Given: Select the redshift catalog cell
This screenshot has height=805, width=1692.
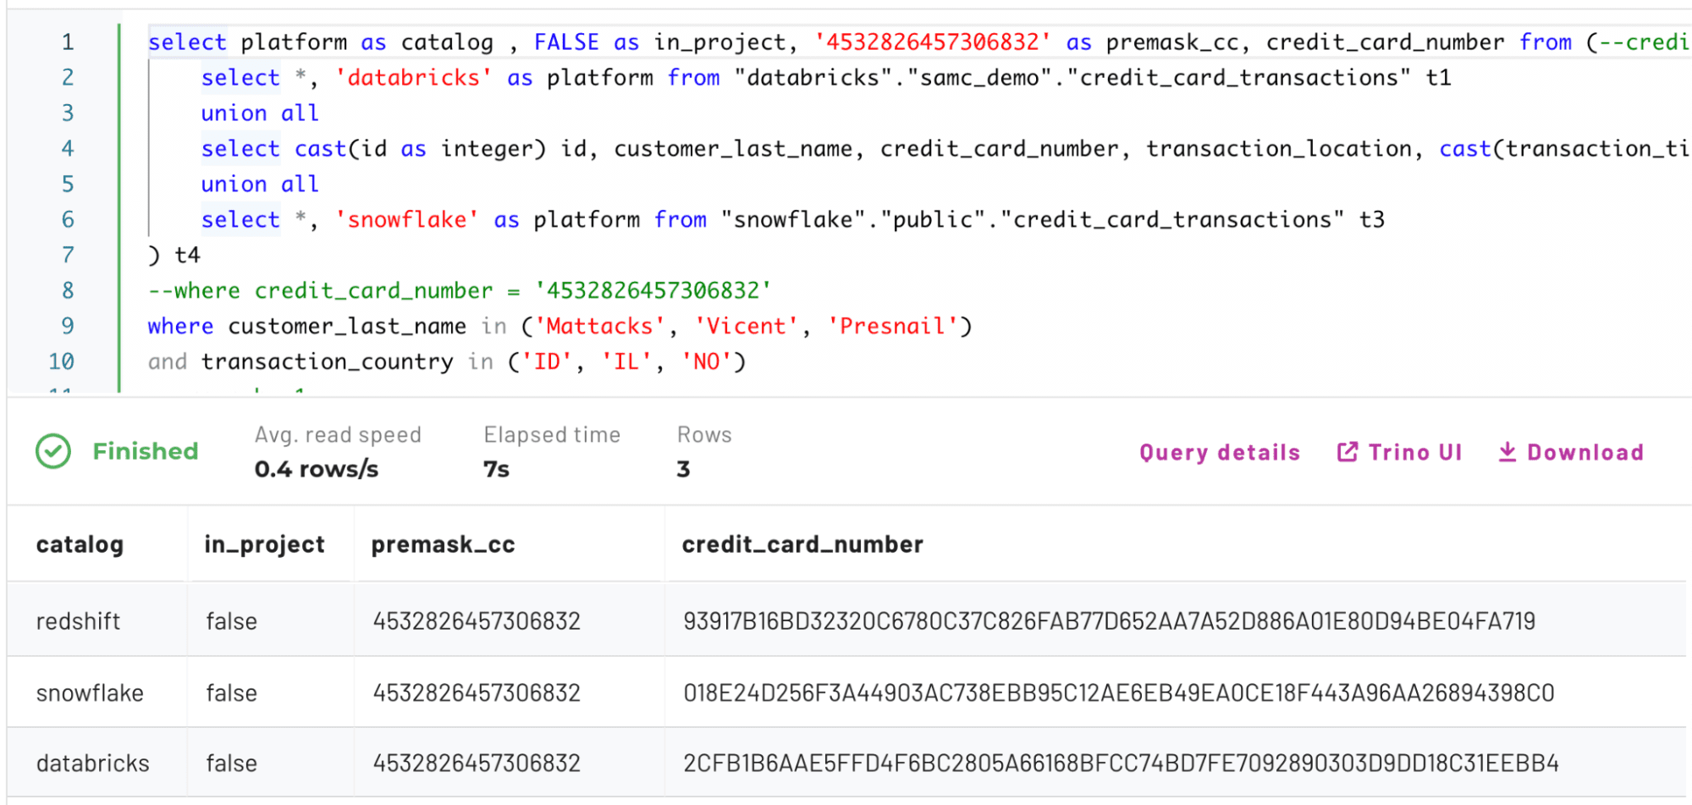Looking at the screenshot, I should 78,620.
